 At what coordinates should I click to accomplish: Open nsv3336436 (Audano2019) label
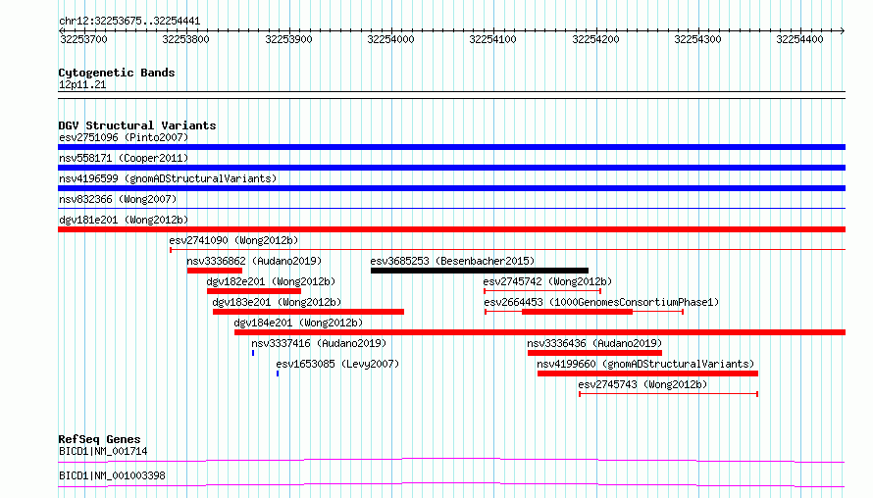(x=594, y=343)
